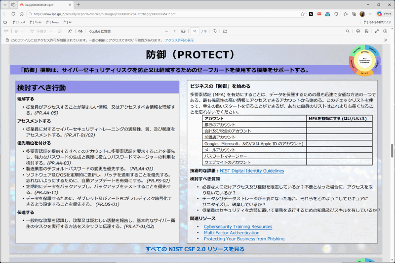Click 'MFAを有効にする (はい/いいえ)' header cell

point(339,119)
